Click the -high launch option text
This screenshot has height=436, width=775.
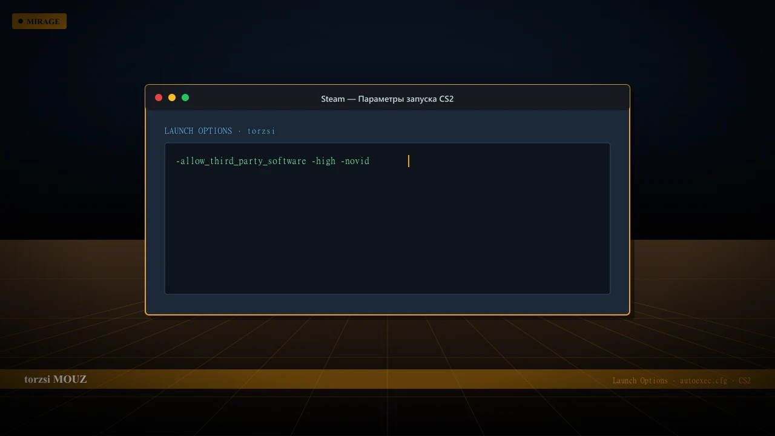pyautogui.click(x=323, y=161)
